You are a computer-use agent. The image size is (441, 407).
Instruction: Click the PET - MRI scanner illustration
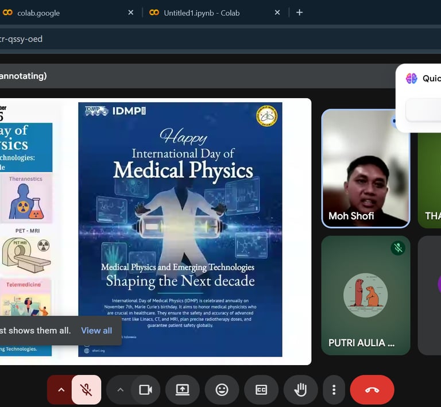[26, 255]
